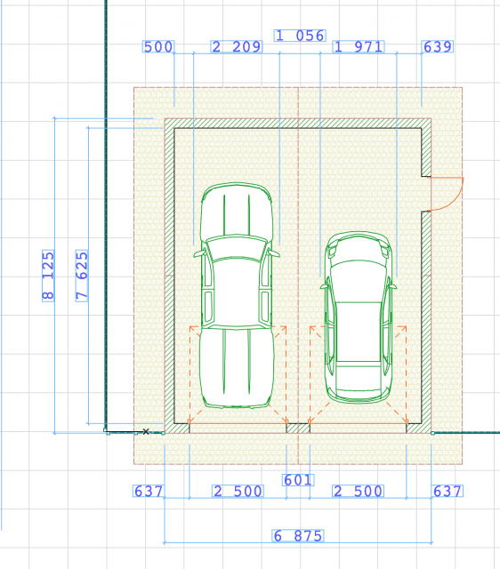Viewport: 500px width, 569px height.
Task: Select the 2 209 car width dimension
Action: (x=237, y=47)
